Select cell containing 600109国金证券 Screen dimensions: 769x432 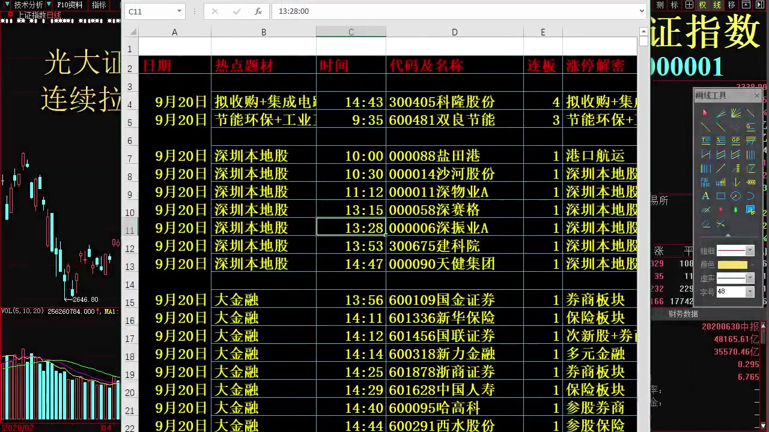(x=454, y=300)
